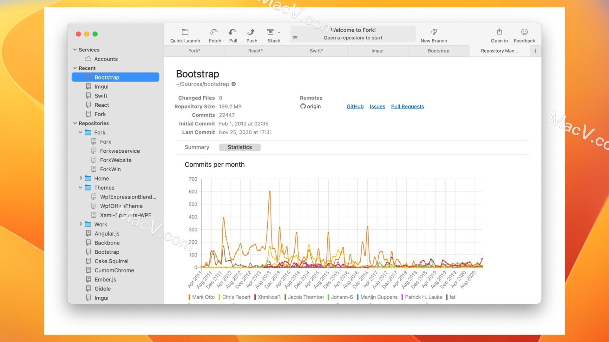This screenshot has width=609, height=342.
Task: Create a branch with New Branch icon
Action: pos(434,32)
